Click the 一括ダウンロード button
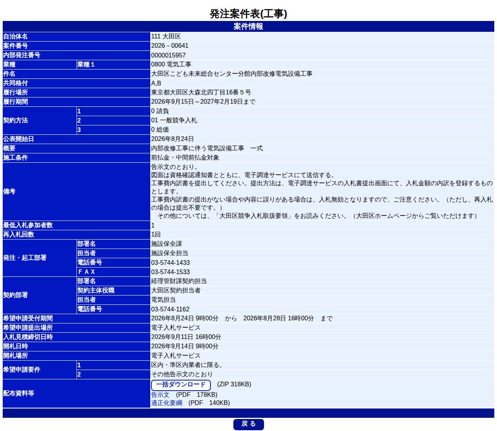Screen dimensions: 497x431 pyautogui.click(x=181, y=385)
